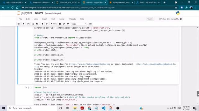Go back in browser history
Viewport: 199px width, 111px height.
click(x=3, y=7)
